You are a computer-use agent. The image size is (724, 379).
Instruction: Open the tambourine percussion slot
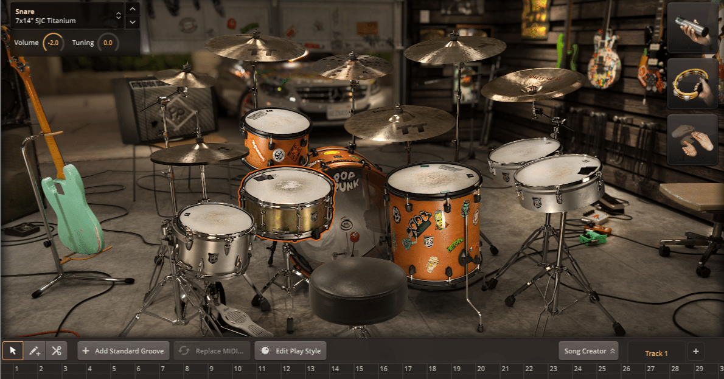coord(692,84)
